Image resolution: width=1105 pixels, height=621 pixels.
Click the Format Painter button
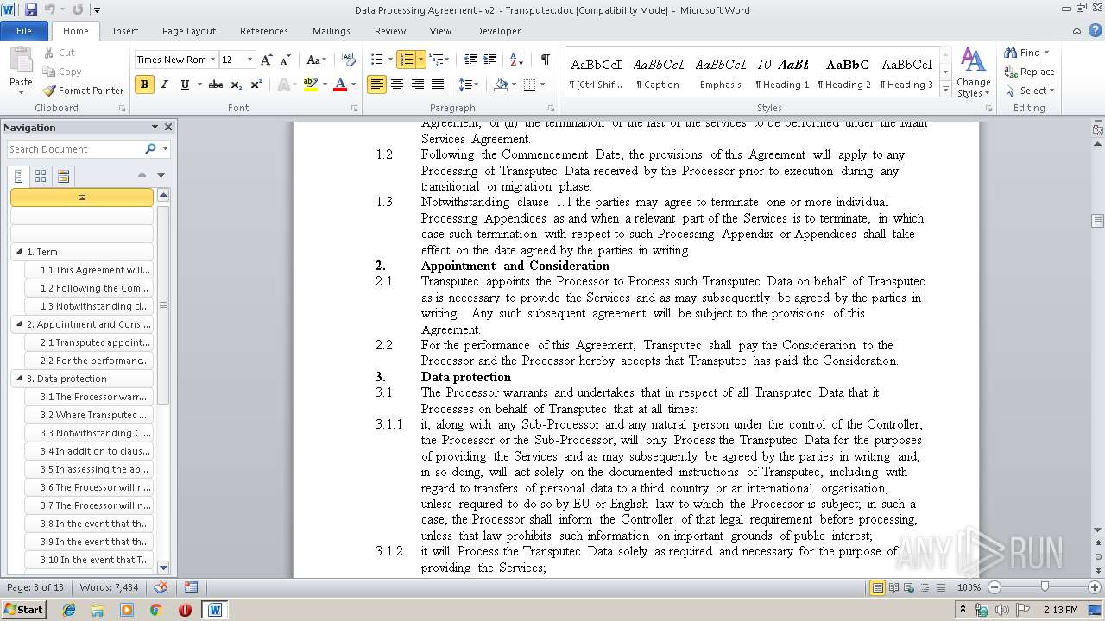[84, 91]
